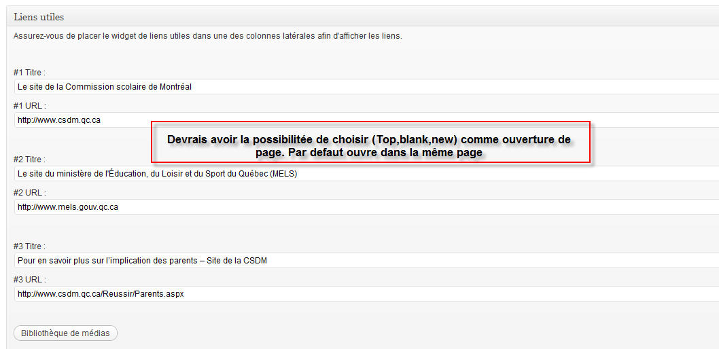719x349 pixels.
Task: Place cursor on "Montréal" in #1 title
Action: click(175, 87)
